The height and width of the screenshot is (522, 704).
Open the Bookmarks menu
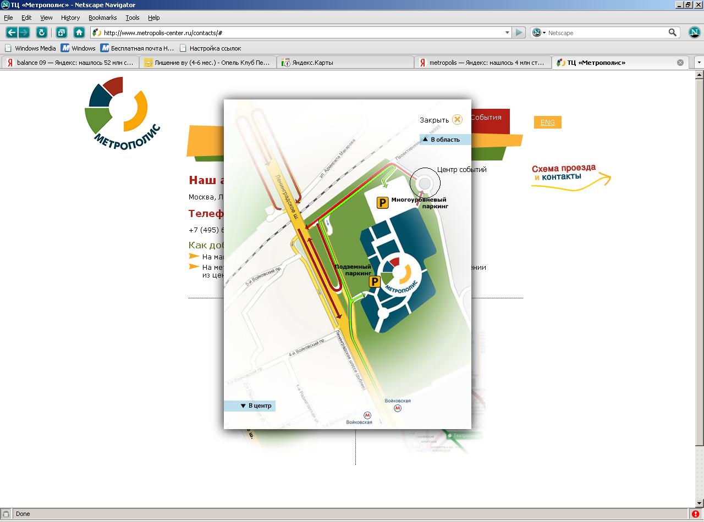103,18
